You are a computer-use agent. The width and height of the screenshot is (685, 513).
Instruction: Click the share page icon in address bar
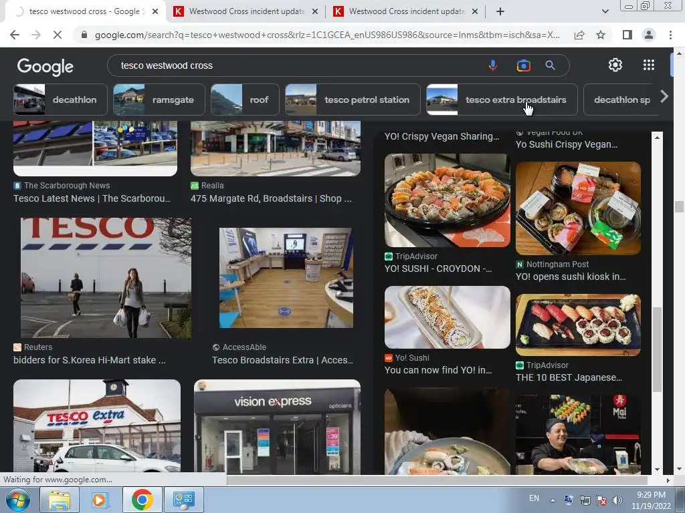tap(579, 35)
